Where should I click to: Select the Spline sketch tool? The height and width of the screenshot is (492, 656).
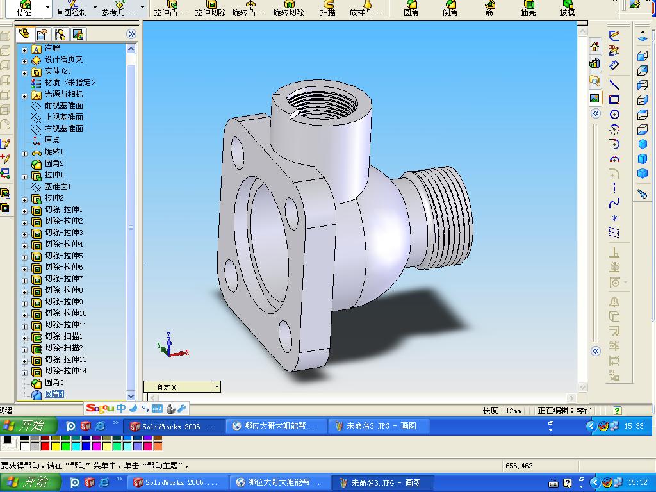click(x=614, y=203)
